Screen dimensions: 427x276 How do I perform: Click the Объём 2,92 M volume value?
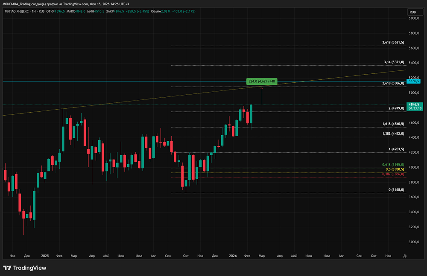pyautogui.click(x=161, y=12)
